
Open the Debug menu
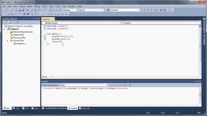point(37,6)
